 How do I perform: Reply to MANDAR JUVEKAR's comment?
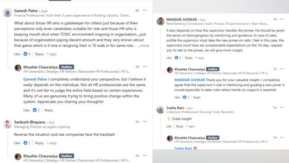(x=189, y=58)
